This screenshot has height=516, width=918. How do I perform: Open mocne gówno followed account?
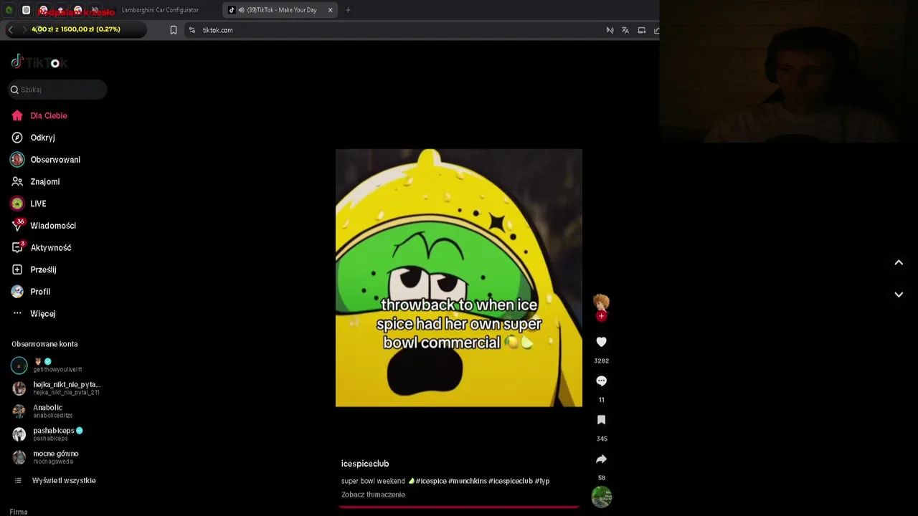click(46, 457)
